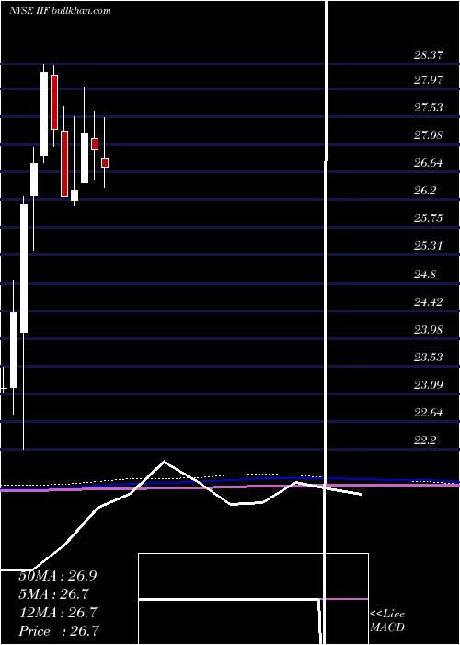This screenshot has height=645, width=460.
Task: Select the 25.75 price axis label
Action: point(429,218)
